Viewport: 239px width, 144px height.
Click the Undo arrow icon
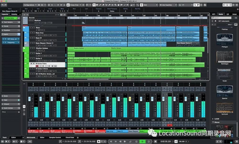(x=2, y=5)
